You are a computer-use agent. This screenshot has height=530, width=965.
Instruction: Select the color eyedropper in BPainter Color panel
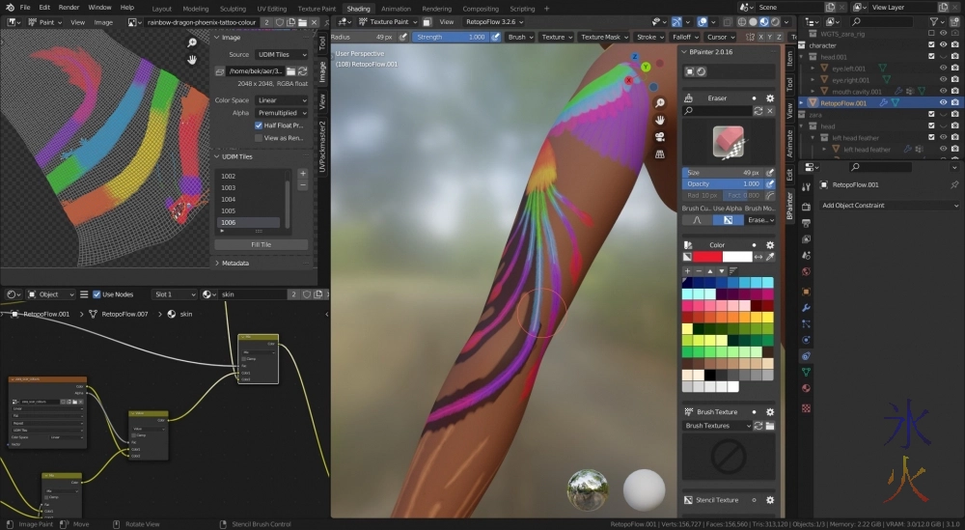[770, 257]
